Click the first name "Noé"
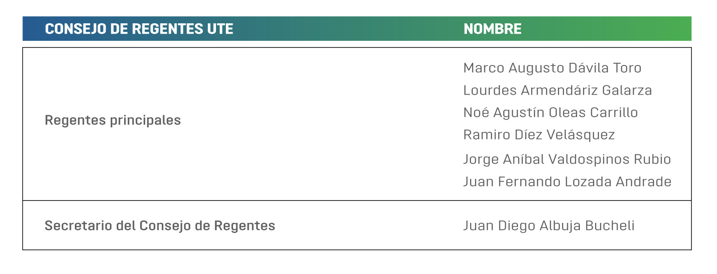 tap(476, 113)
